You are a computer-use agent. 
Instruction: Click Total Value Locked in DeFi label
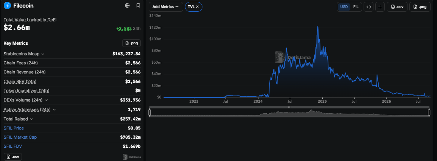click(x=30, y=20)
